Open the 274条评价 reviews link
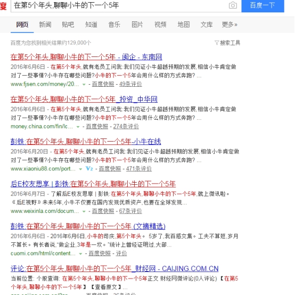Viewport: 295px width, 295px height. [x=126, y=126]
